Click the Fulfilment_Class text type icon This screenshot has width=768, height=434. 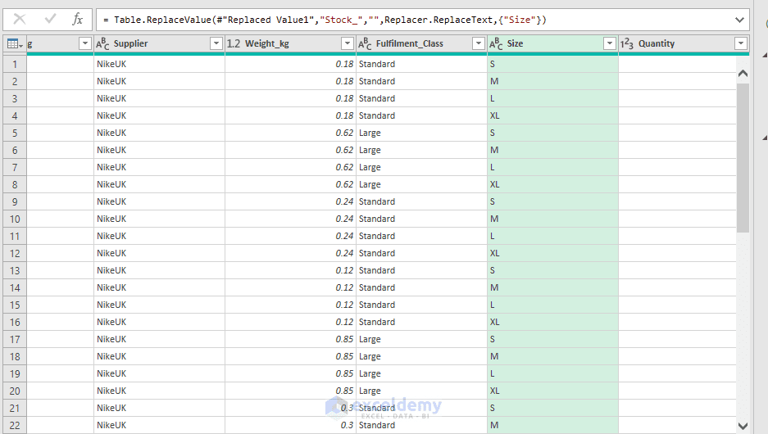point(365,44)
